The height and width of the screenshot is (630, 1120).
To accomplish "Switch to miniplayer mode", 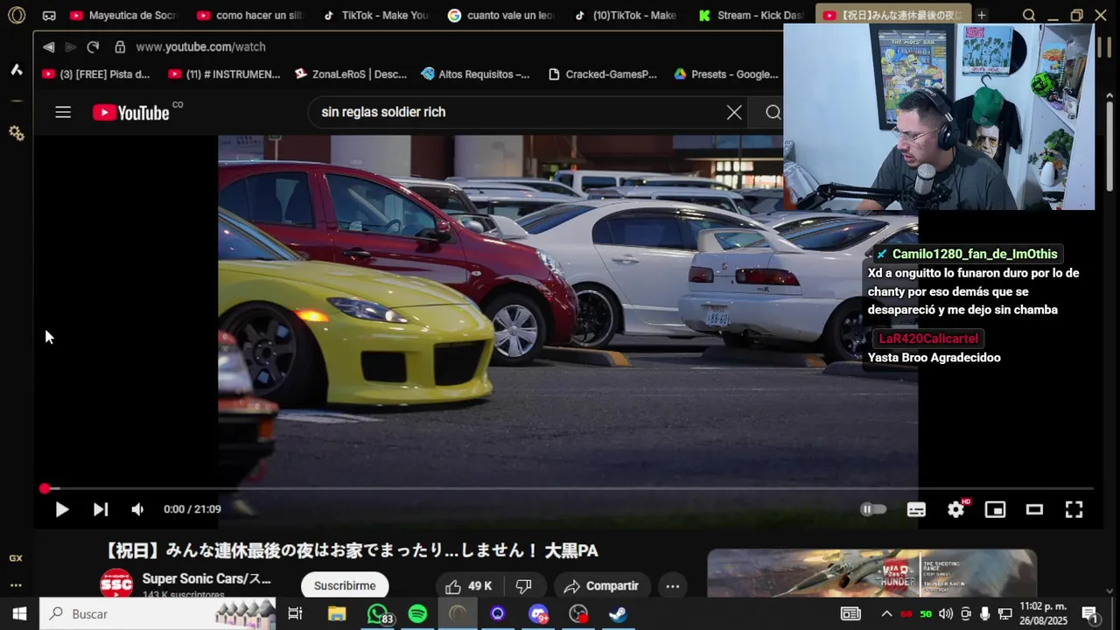I will tap(995, 509).
